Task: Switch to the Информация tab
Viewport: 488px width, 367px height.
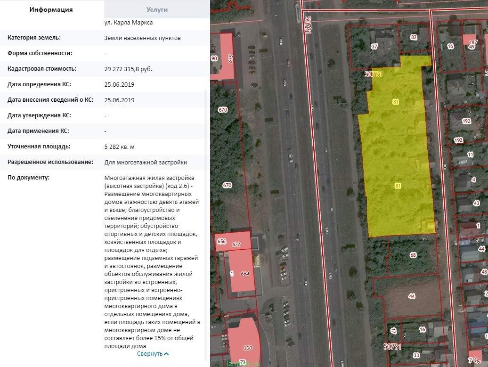Action: pyautogui.click(x=51, y=9)
